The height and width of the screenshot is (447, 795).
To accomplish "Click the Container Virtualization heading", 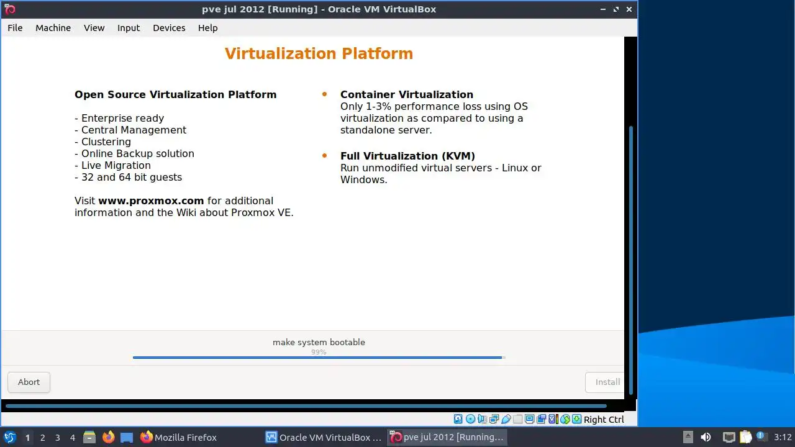I will [x=407, y=94].
